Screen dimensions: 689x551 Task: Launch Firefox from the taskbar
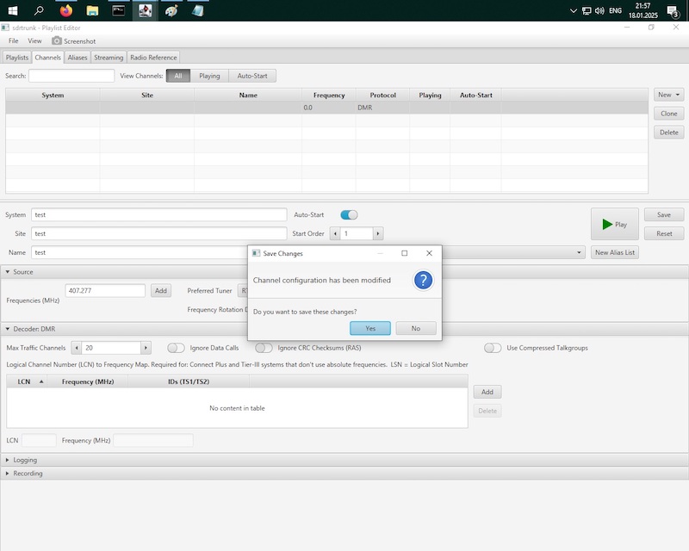tap(66, 10)
